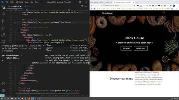179x100 pixels.
Task: Select the pge getter snippet suggestion
Action: click(67, 45)
